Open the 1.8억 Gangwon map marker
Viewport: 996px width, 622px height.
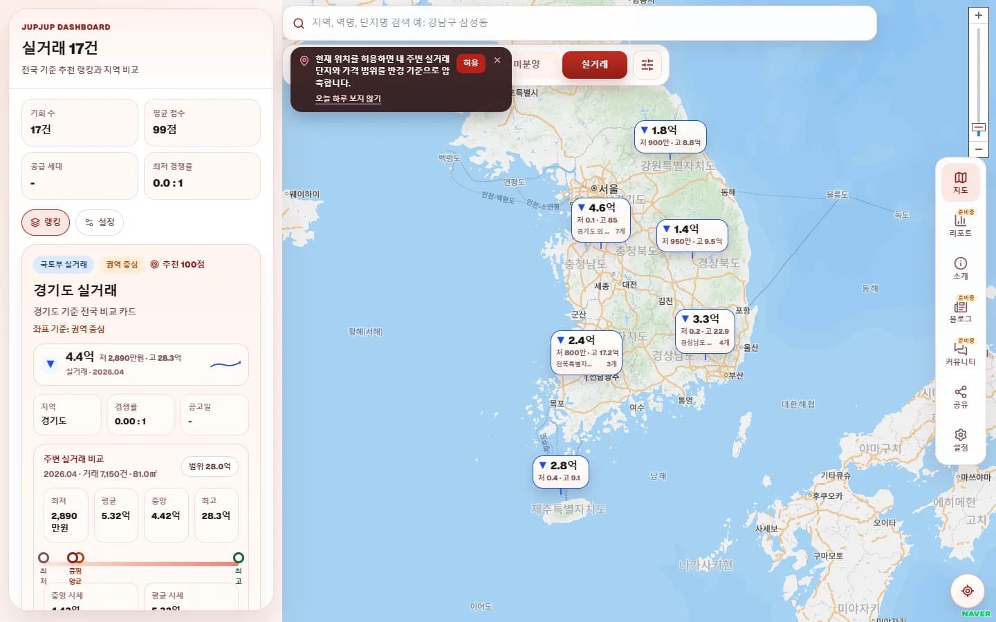[670, 136]
